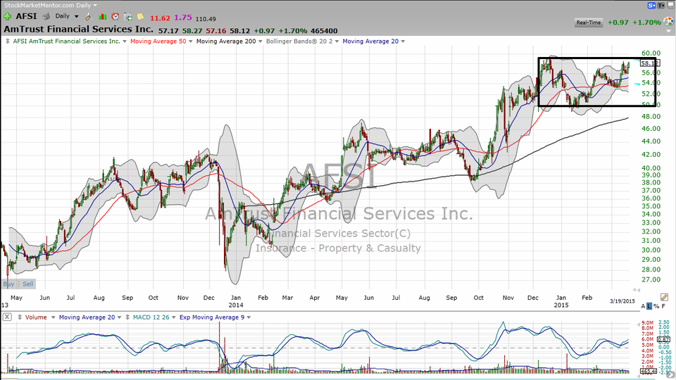Click the 60.00 price axis label

coord(651,53)
